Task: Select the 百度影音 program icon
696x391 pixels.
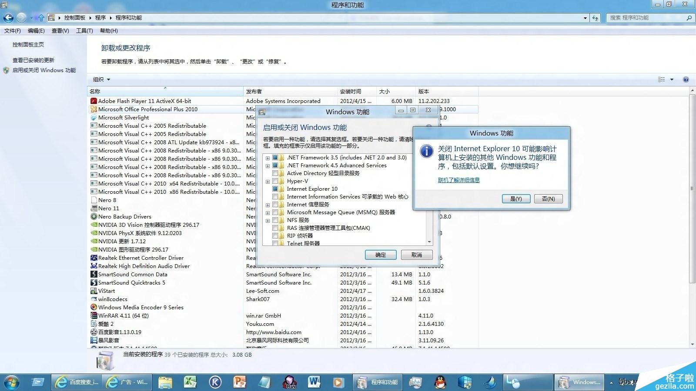Action: click(94, 332)
